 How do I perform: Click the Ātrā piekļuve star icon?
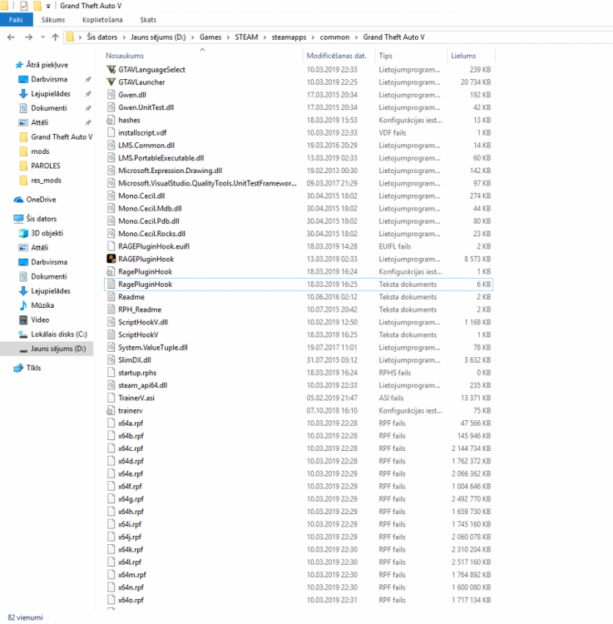click(x=19, y=65)
